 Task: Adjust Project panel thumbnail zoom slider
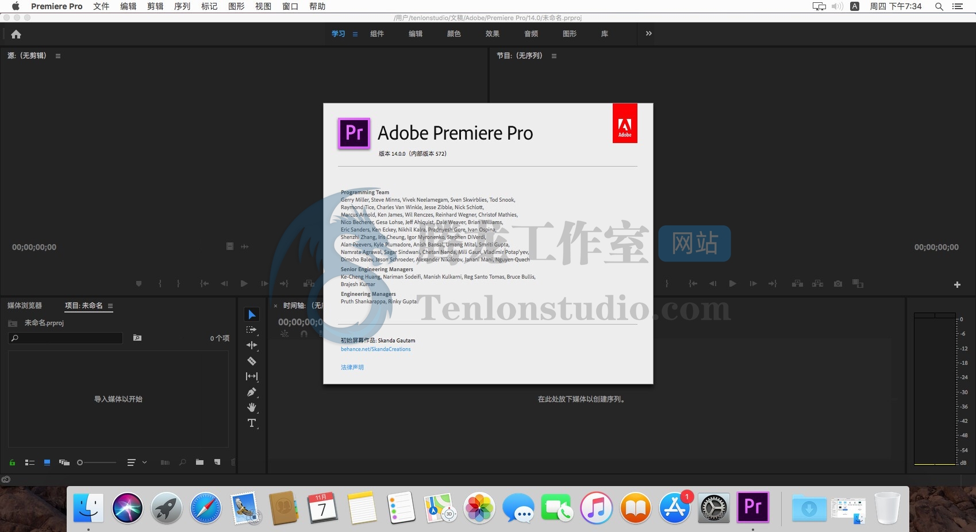(97, 462)
